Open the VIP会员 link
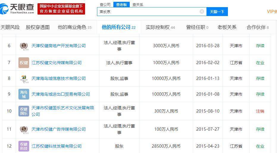The width and height of the screenshot is (277, 153). point(272,12)
